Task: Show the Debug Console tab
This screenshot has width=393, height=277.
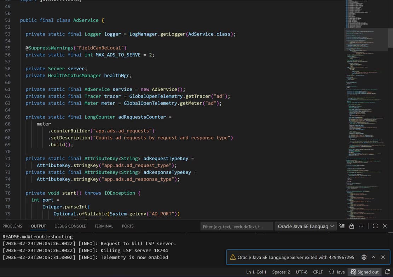Action: pyautogui.click(x=70, y=226)
